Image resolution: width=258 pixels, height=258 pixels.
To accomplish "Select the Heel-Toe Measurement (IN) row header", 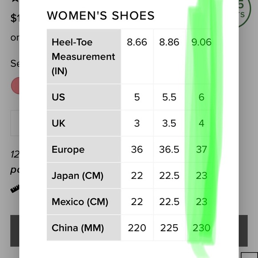I will click(x=84, y=56).
